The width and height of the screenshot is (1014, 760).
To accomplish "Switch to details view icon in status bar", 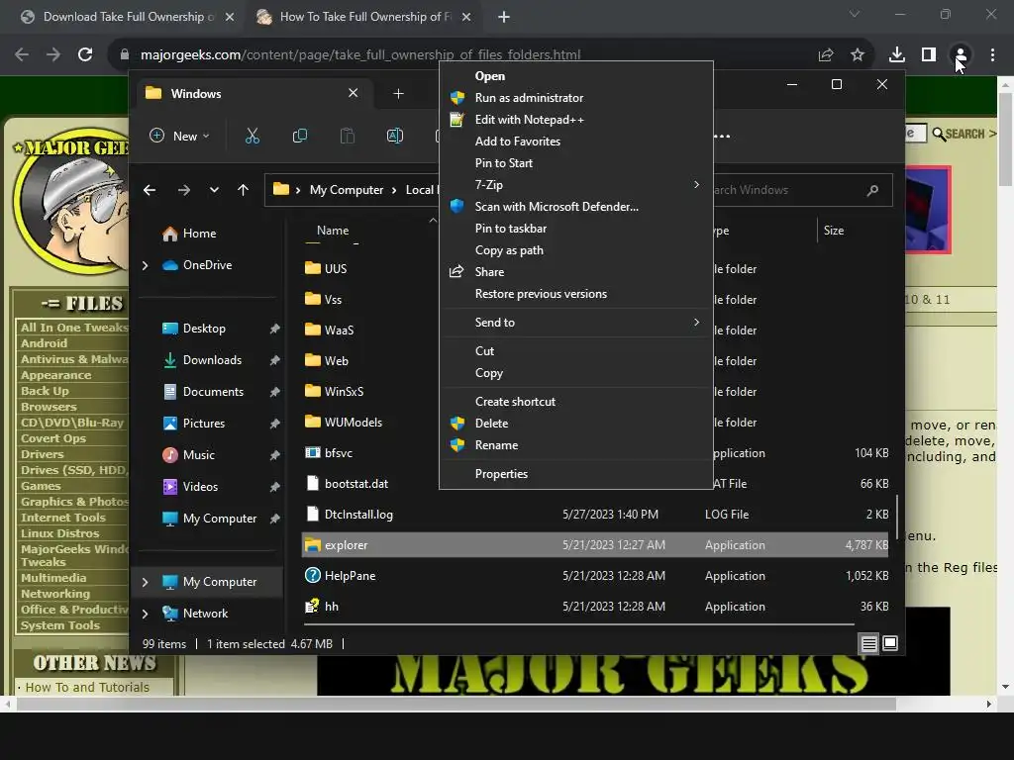I will [x=868, y=643].
